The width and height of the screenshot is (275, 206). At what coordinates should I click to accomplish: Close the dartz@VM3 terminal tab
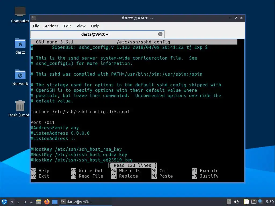point(160,34)
